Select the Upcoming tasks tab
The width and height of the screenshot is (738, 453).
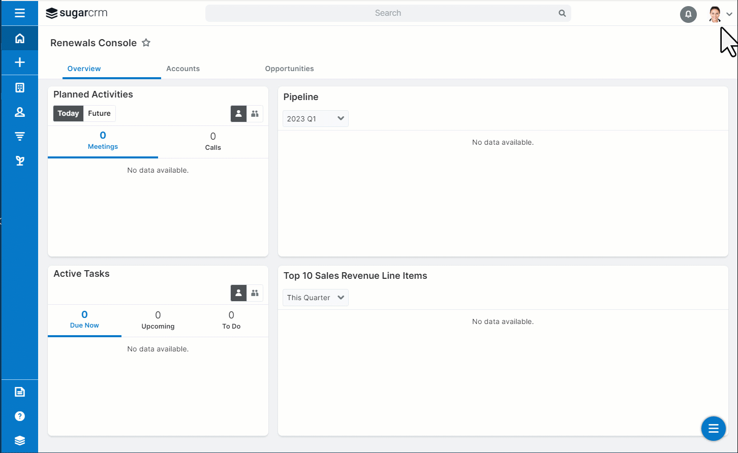[x=158, y=320]
